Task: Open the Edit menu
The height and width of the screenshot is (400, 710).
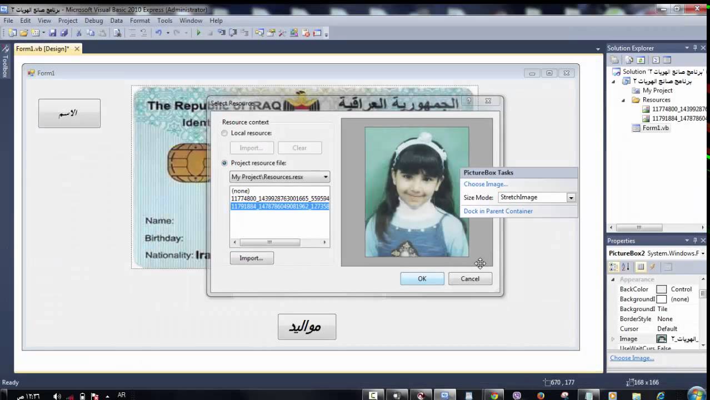Action: point(26,21)
